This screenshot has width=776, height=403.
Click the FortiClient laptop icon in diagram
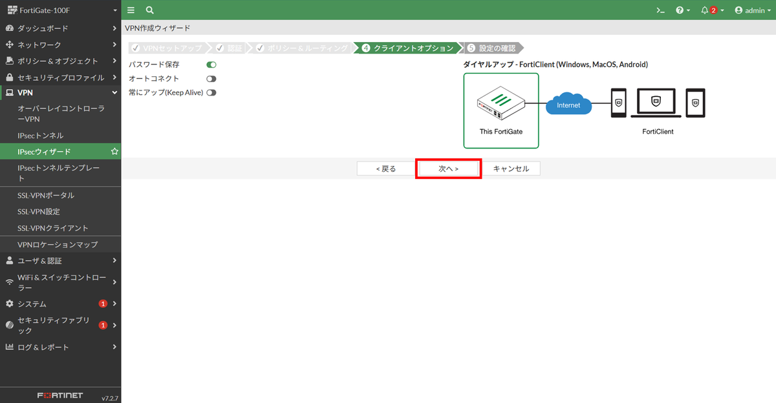[656, 103]
